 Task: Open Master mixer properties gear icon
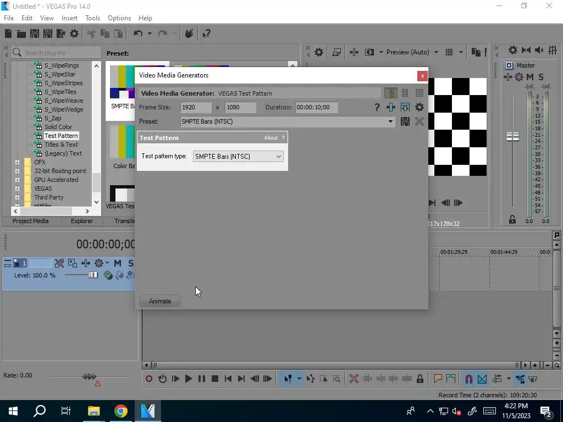[513, 50]
